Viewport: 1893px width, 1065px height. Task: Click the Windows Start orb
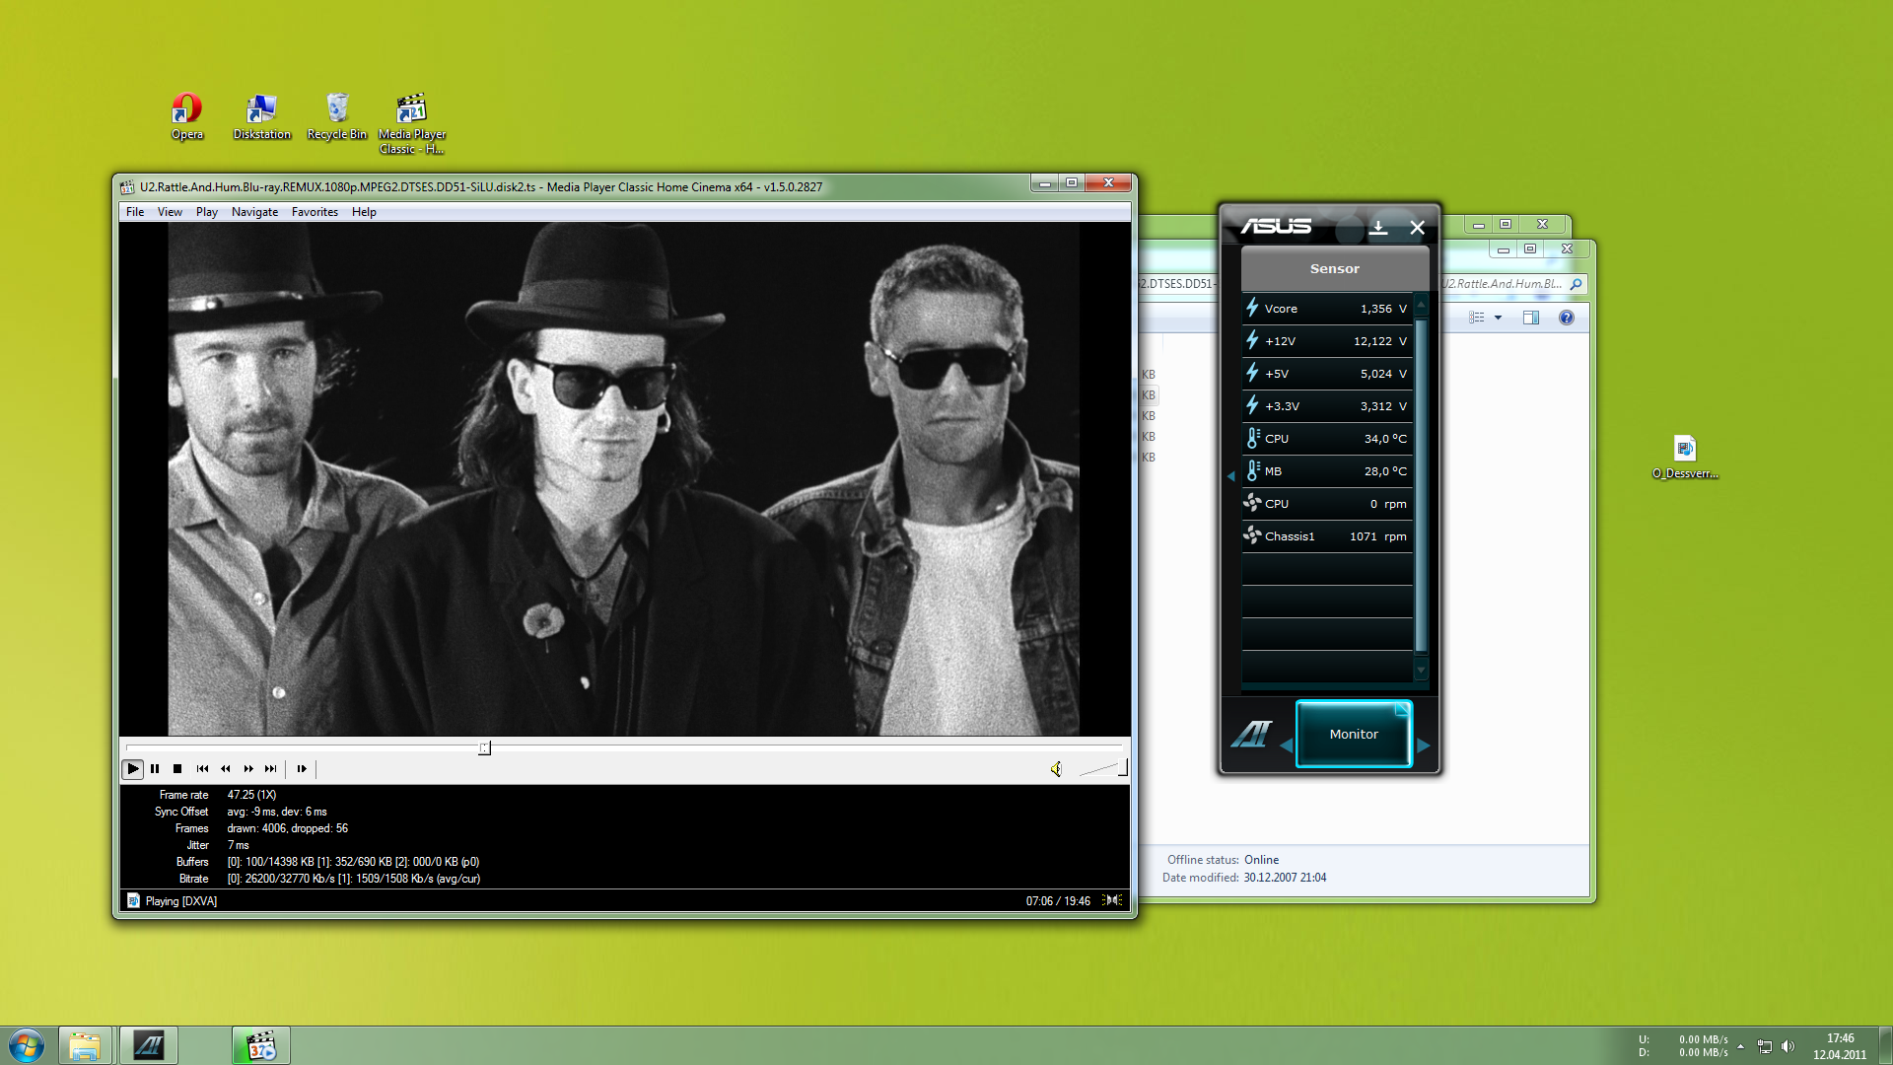tap(27, 1045)
